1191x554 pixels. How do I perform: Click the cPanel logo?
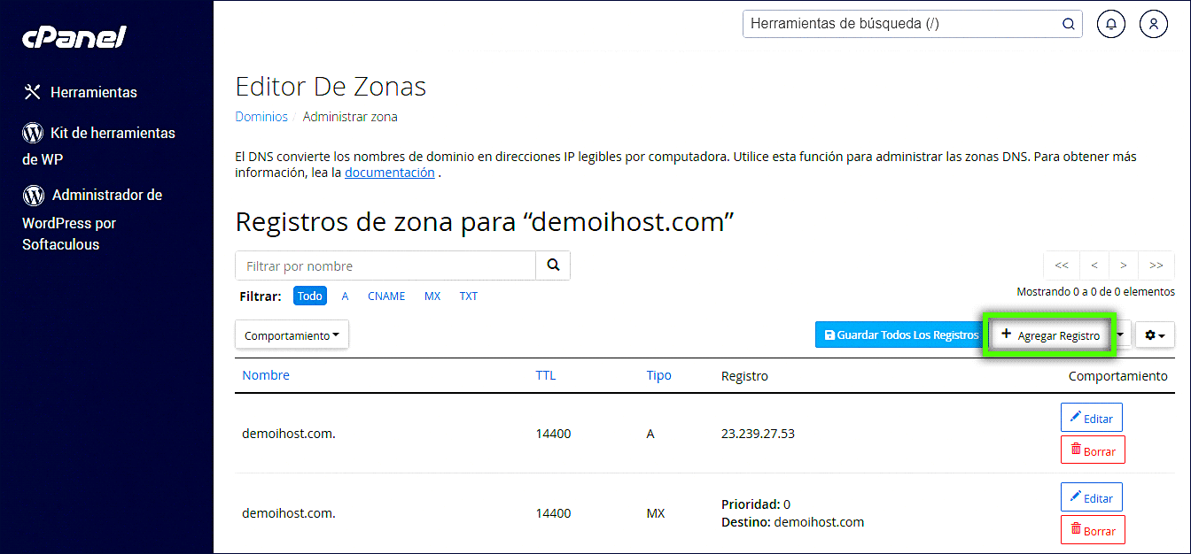coord(74,37)
